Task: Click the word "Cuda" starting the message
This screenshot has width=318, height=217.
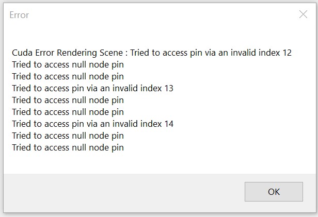Action: click(22, 53)
